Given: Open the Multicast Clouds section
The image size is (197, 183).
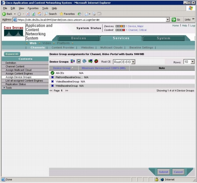Looking at the screenshot, I should (111, 48).
